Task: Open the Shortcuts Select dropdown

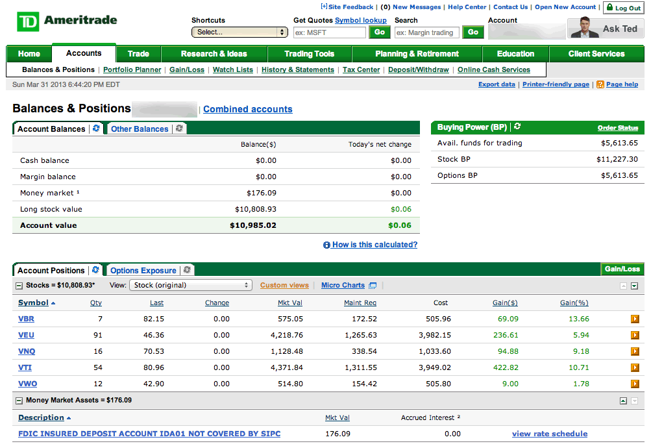Action: coord(240,32)
